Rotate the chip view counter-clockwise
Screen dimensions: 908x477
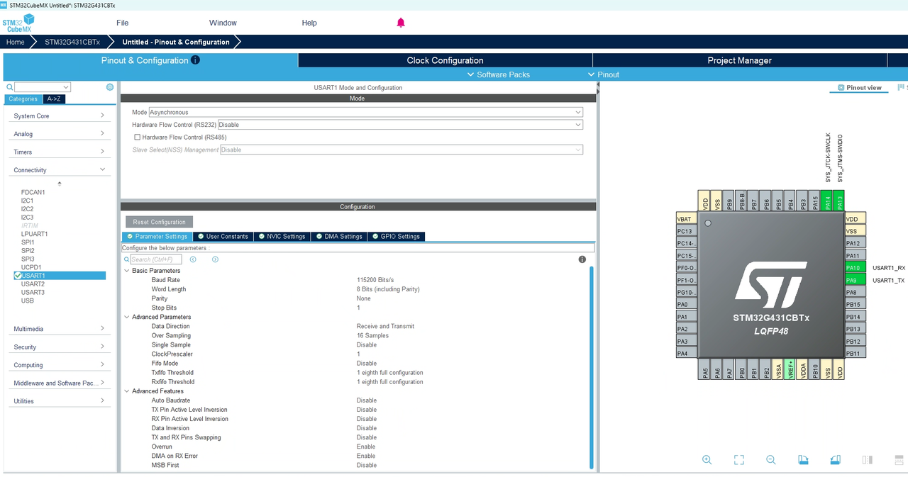[836, 460]
